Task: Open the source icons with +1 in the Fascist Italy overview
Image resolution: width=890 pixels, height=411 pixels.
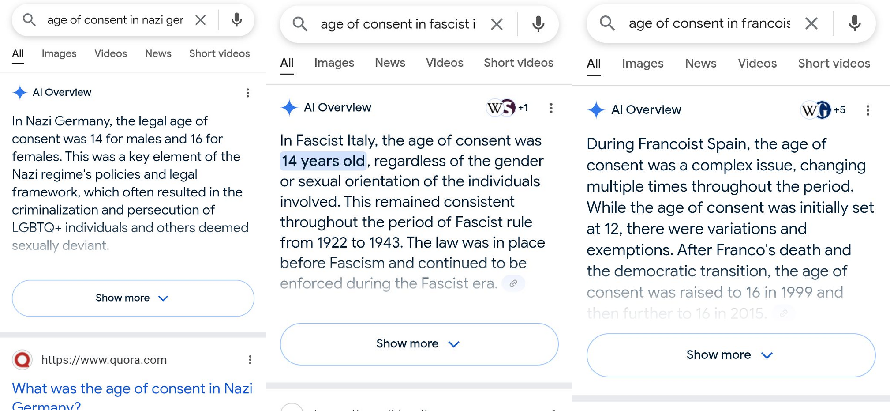Action: 507,108
